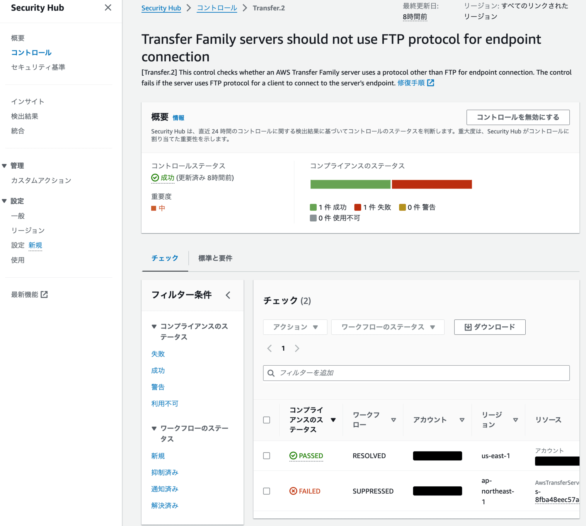Viewport: 586px width, 526px height.
Task: Filter by 解決済み workflow status
Action: 165,505
